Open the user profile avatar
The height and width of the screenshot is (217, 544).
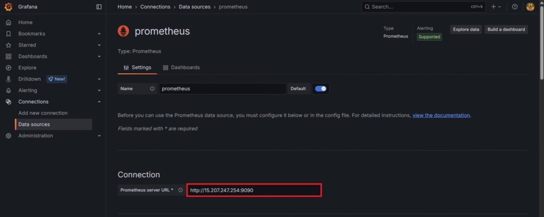tap(530, 6)
